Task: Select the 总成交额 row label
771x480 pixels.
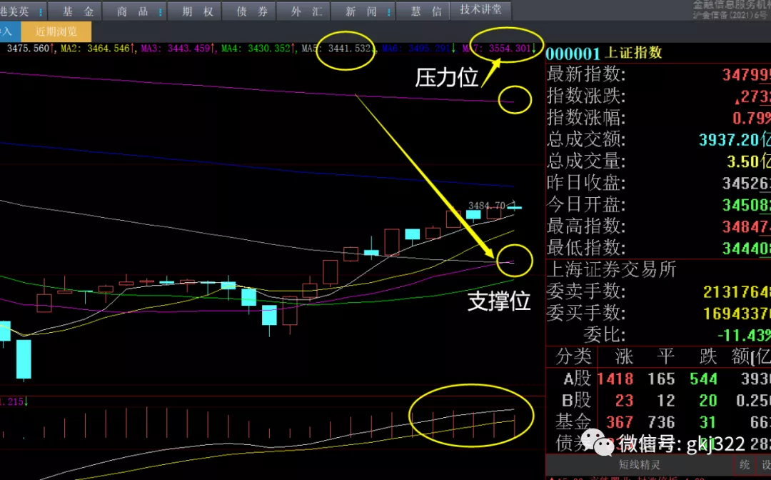Action: pos(586,139)
